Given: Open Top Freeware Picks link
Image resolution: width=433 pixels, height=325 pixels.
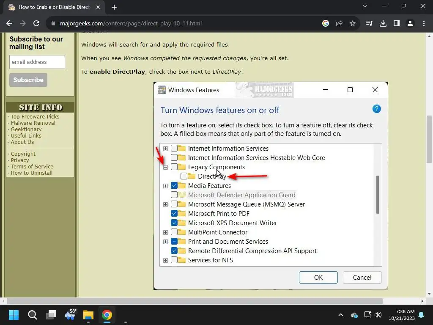Looking at the screenshot, I should pyautogui.click(x=35, y=117).
